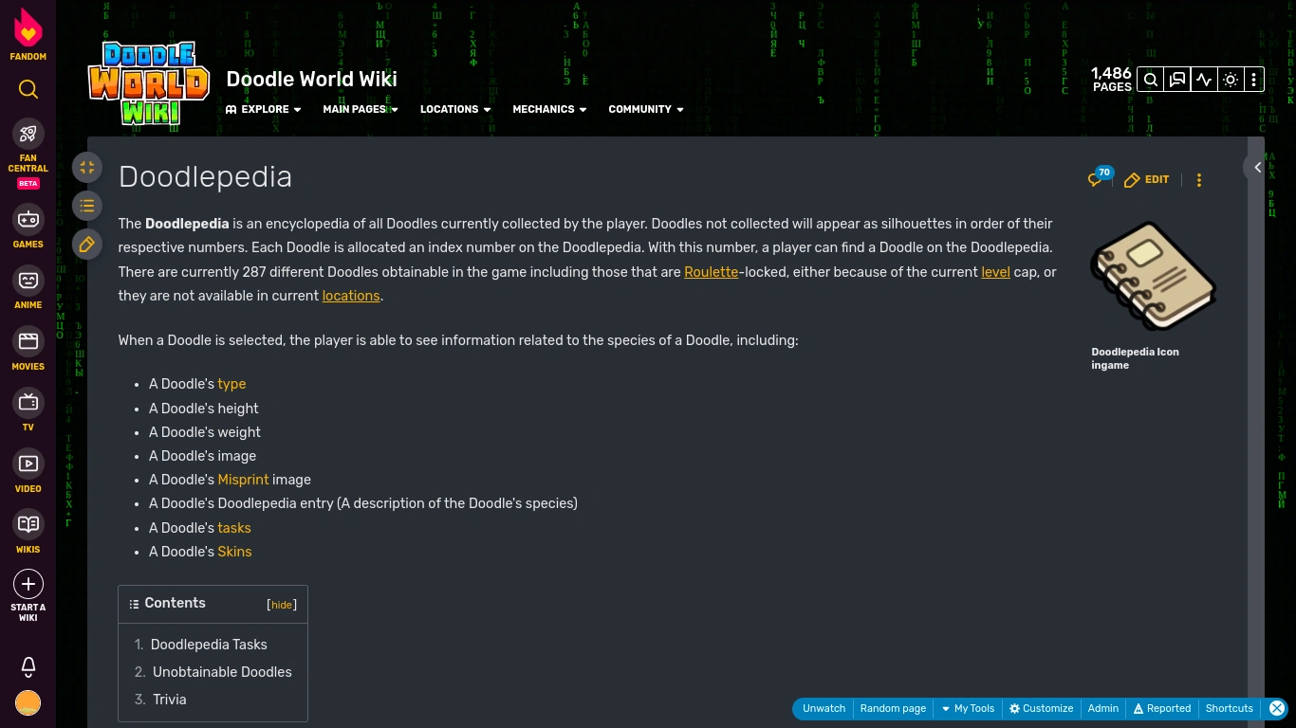Open the MECHANICS dropdown menu
1296x728 pixels.
548,109
